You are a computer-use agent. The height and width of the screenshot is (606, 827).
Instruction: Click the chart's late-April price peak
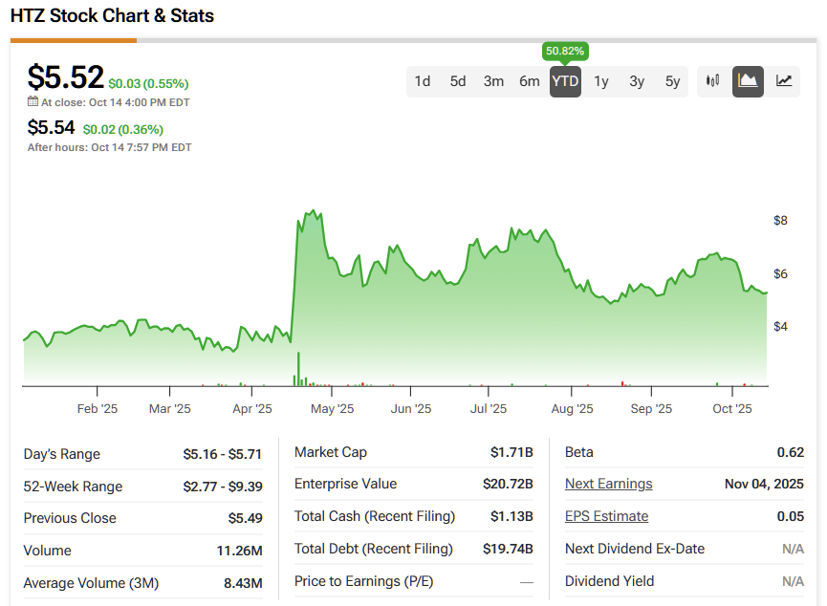(312, 211)
